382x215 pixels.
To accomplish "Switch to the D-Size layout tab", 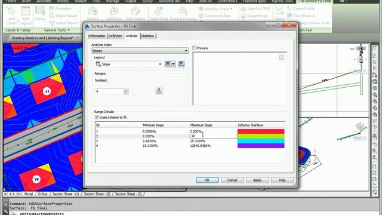I will (42, 194).
